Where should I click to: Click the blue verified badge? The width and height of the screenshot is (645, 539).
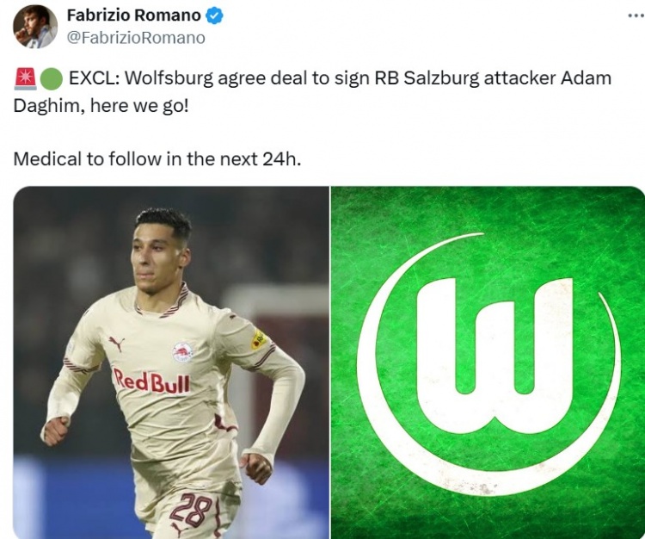pos(214,15)
